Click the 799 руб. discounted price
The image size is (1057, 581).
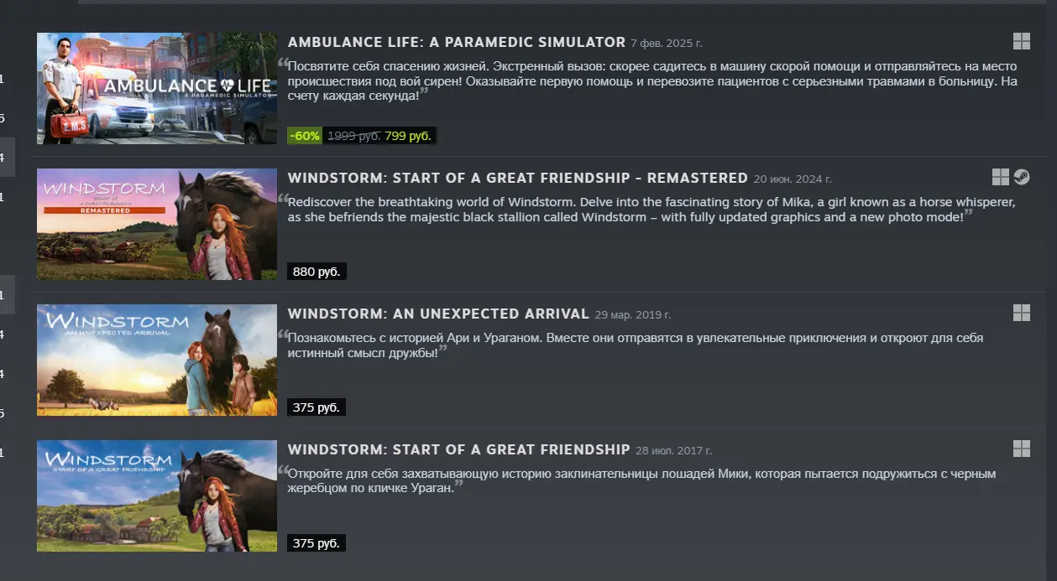pos(408,136)
